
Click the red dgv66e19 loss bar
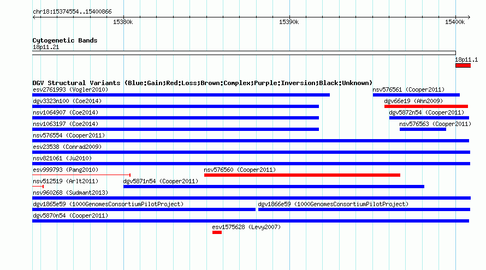[426, 106]
